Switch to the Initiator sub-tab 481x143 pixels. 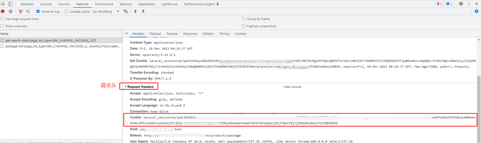tap(208, 34)
